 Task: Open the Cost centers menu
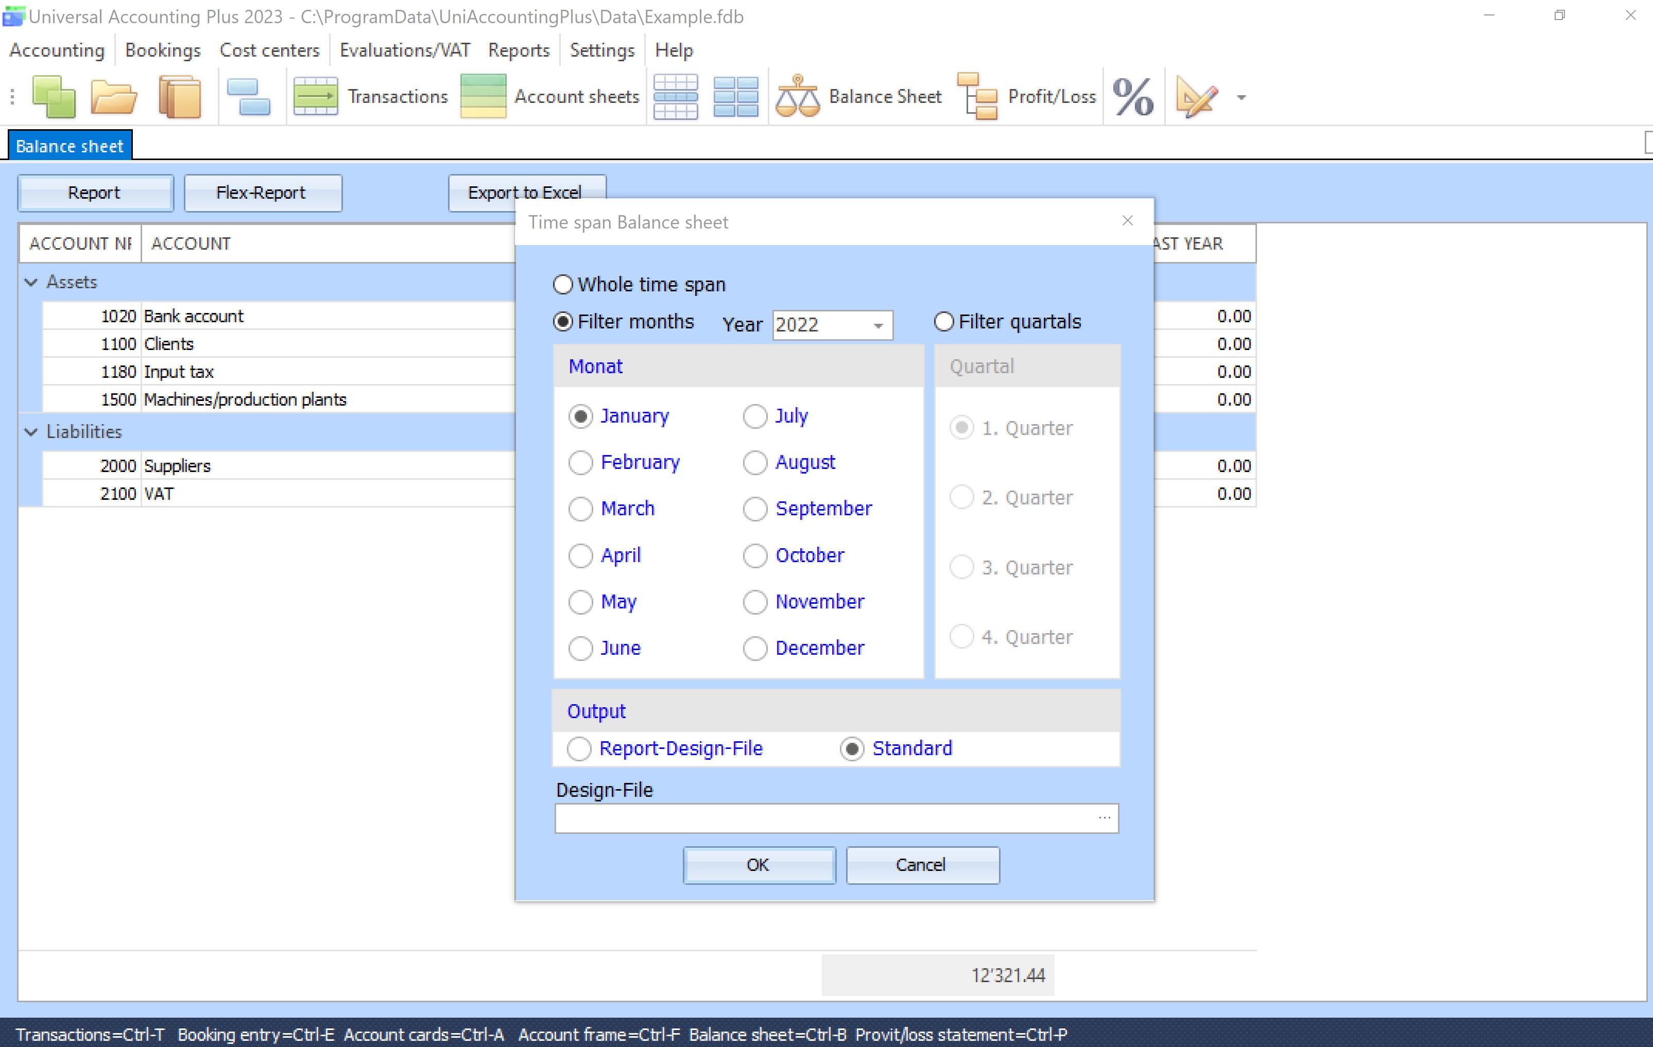[269, 50]
